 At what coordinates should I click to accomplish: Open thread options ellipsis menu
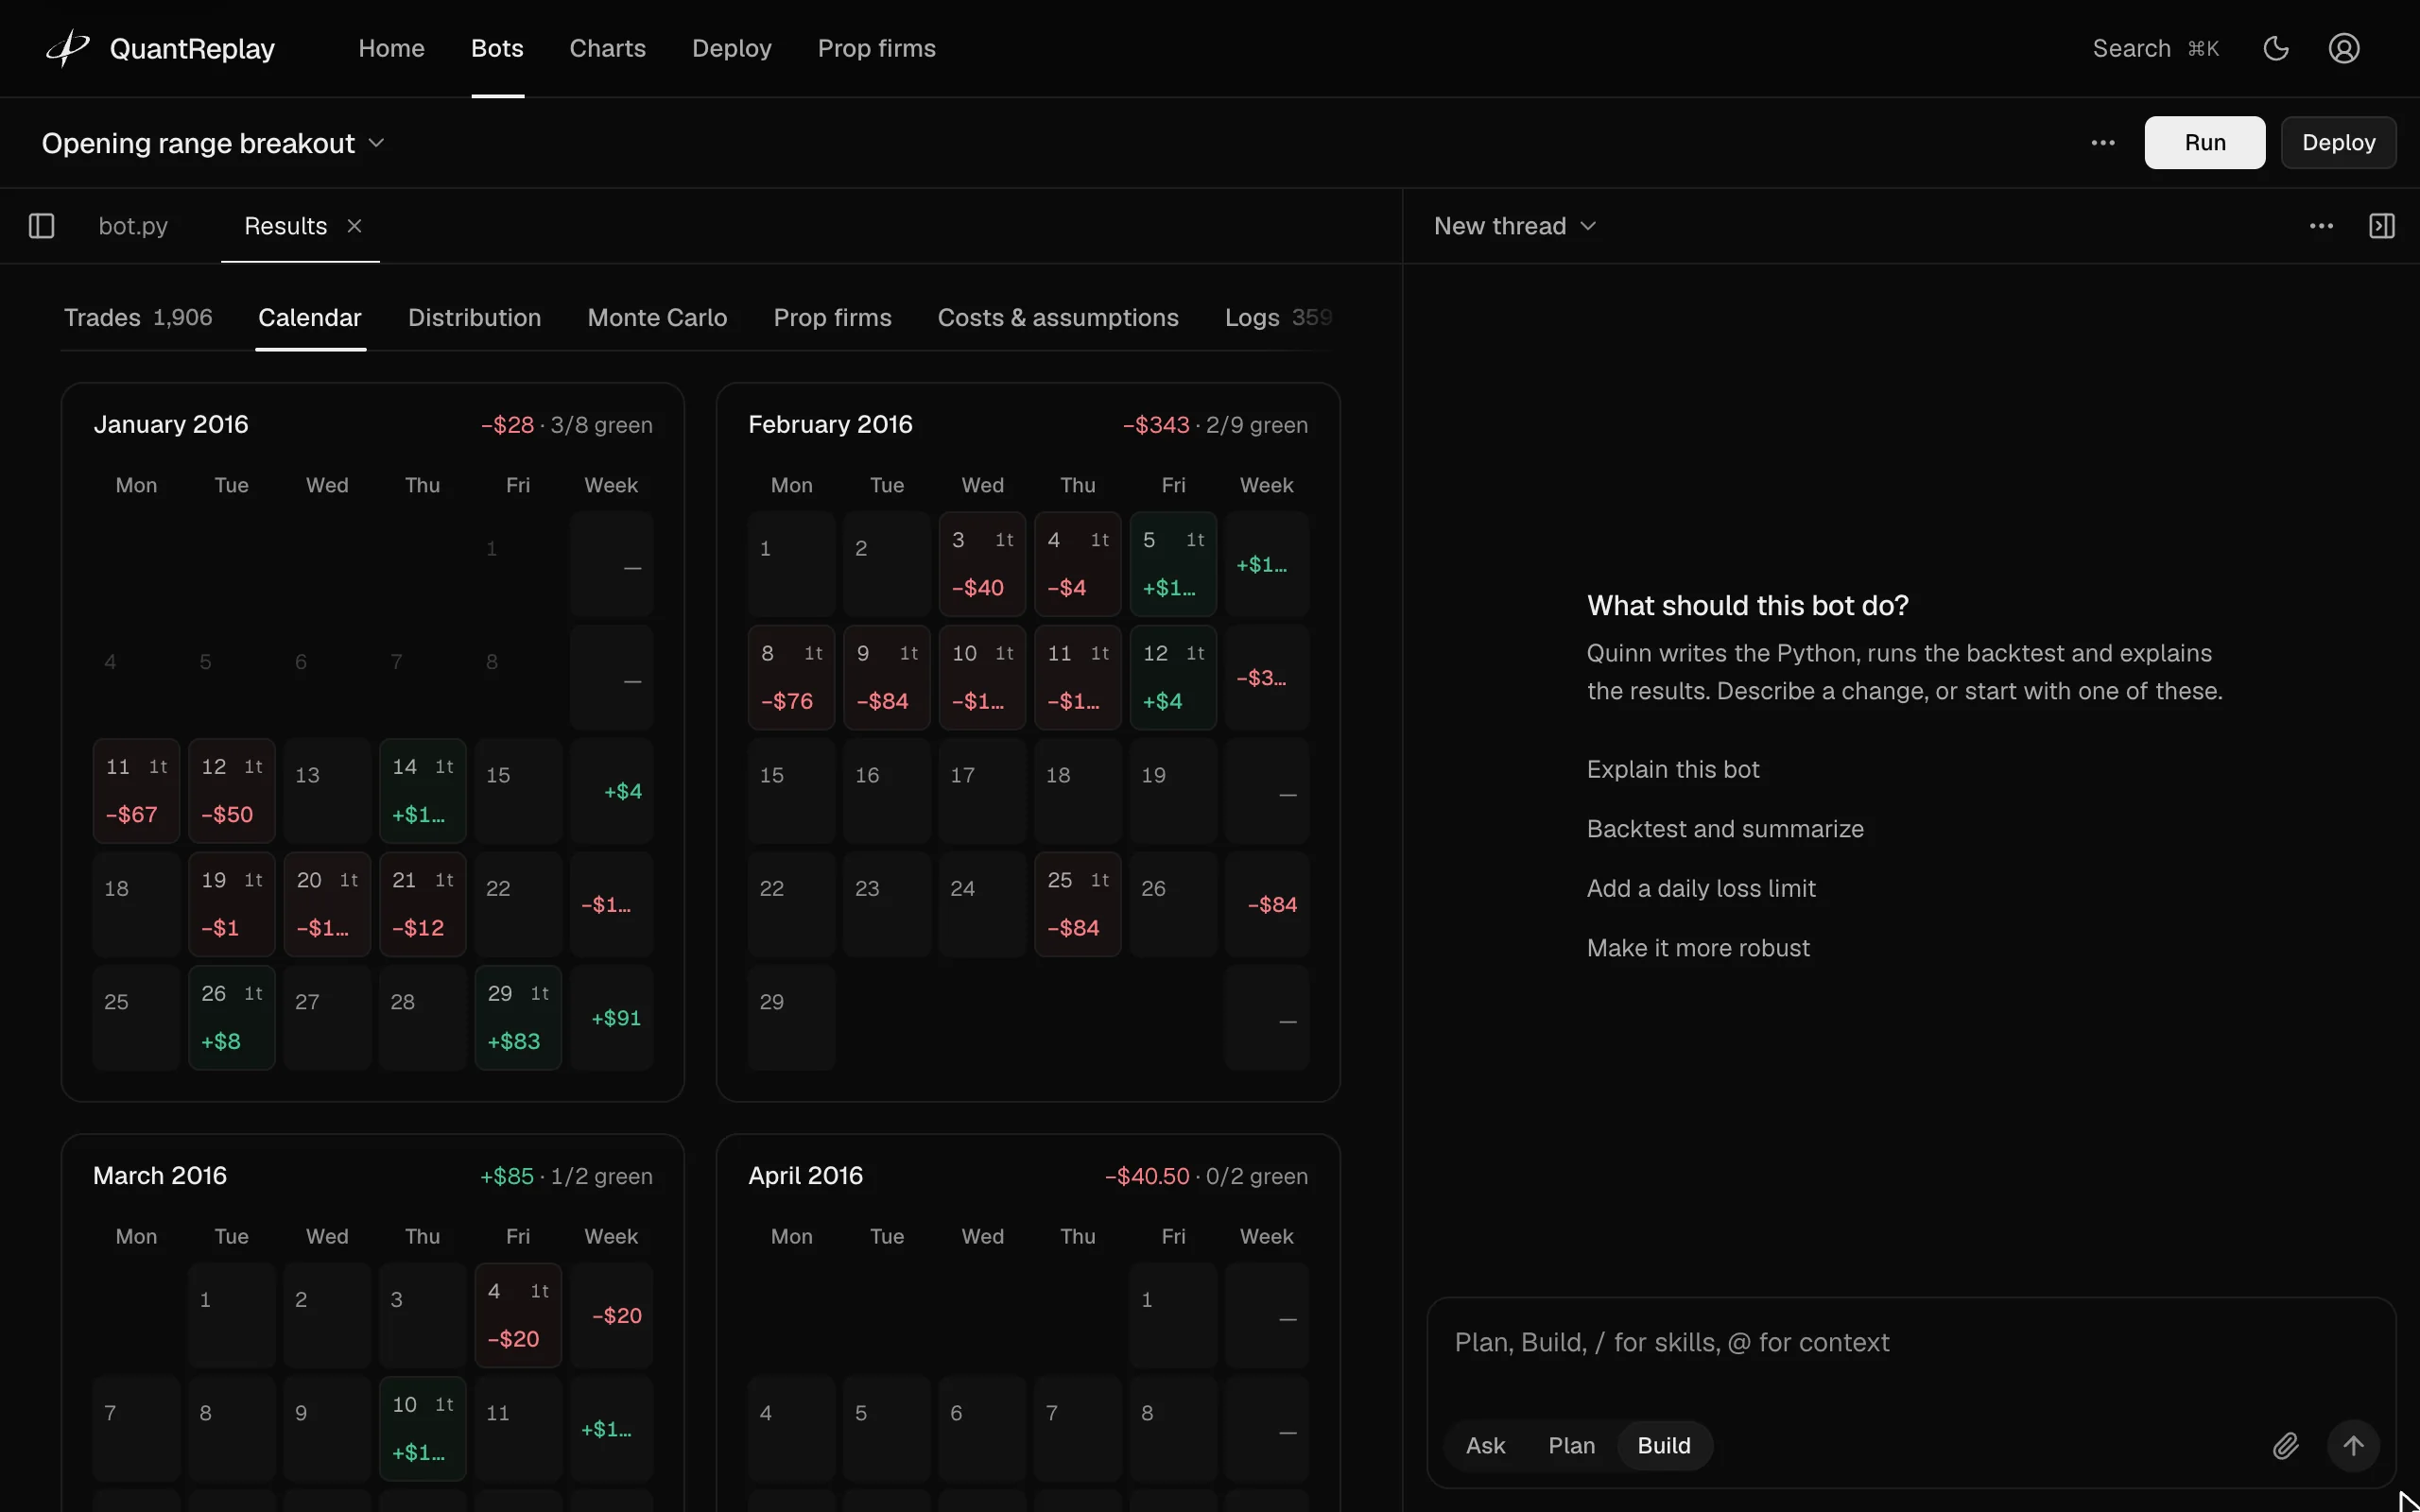(x=2321, y=226)
